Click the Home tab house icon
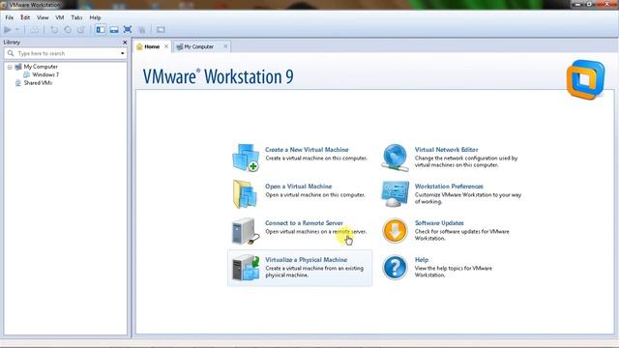619x348 pixels. (139, 47)
